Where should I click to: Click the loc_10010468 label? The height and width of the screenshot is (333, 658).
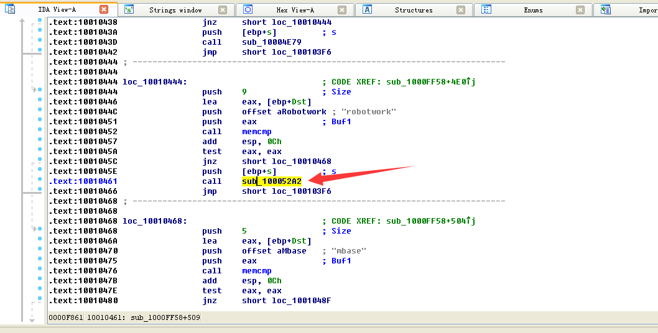coord(155,221)
